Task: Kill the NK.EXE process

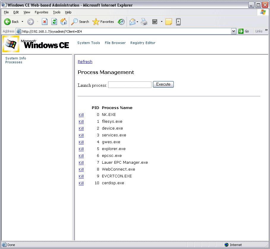Action: pos(81,115)
